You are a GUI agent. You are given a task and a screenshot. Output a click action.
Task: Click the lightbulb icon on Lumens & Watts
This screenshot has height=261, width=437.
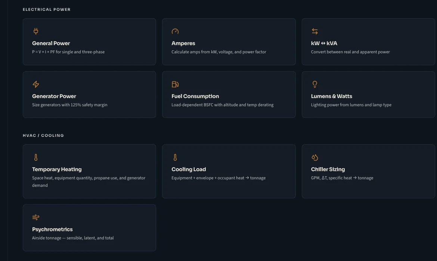click(314, 84)
